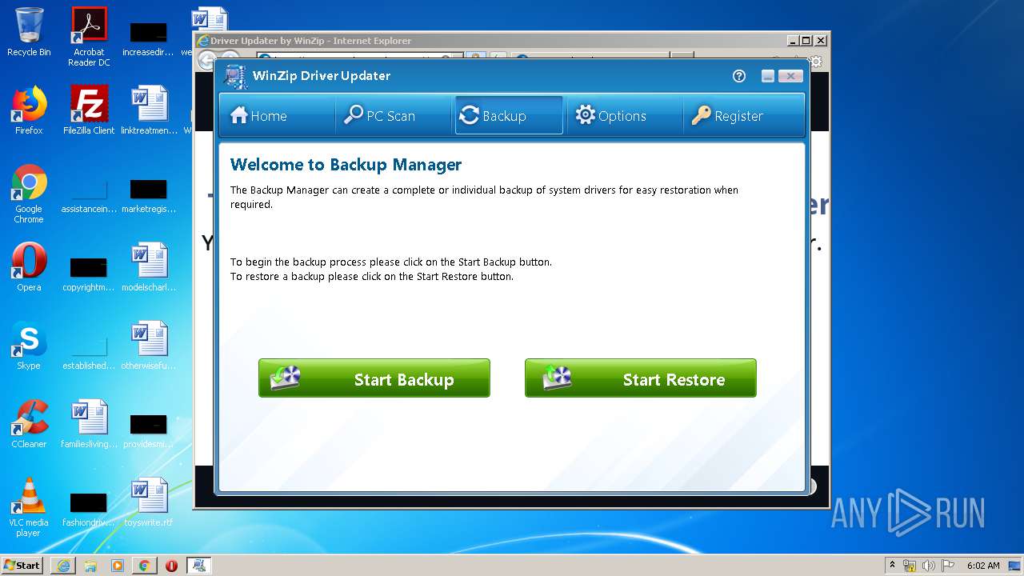Switch to the PC Scan tab
The width and height of the screenshot is (1024, 576).
(x=393, y=115)
